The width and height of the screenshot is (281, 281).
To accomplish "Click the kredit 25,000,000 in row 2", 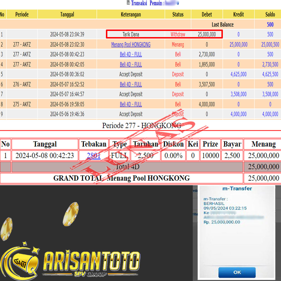I will point(239,44).
